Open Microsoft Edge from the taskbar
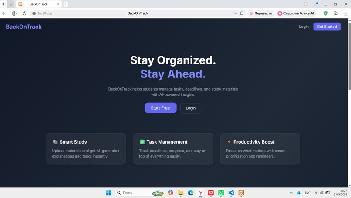Screen dimensions: 351x198 pyautogui.click(x=190, y=193)
